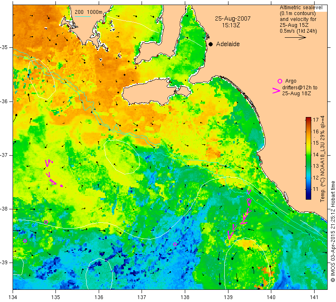The image size is (336, 302).
Task: Select the '25-Aug 18Z' text
Action: point(297,93)
